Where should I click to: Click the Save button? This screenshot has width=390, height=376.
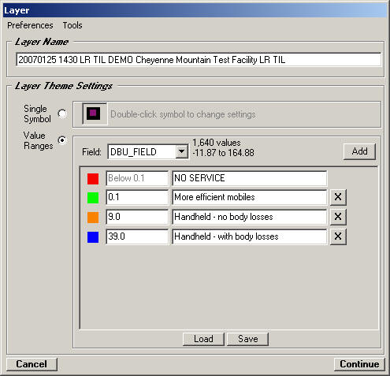(x=247, y=339)
